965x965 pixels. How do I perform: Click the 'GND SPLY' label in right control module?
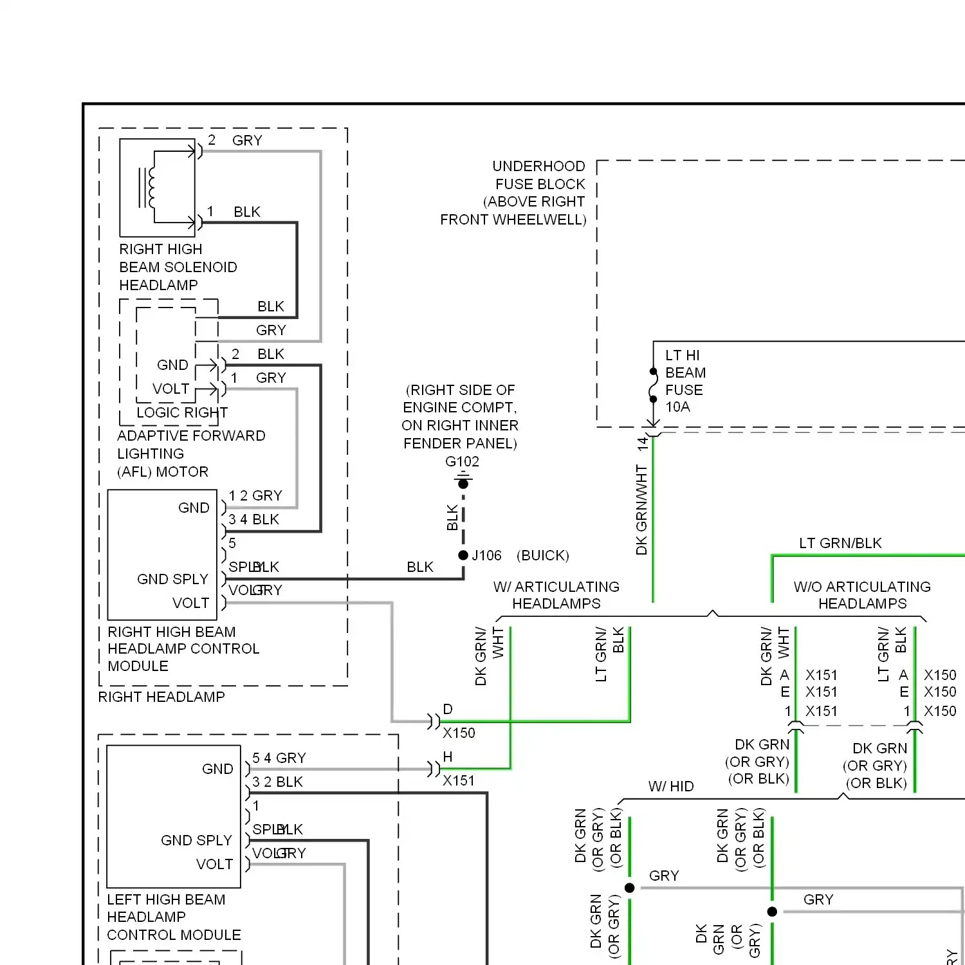click(x=172, y=579)
